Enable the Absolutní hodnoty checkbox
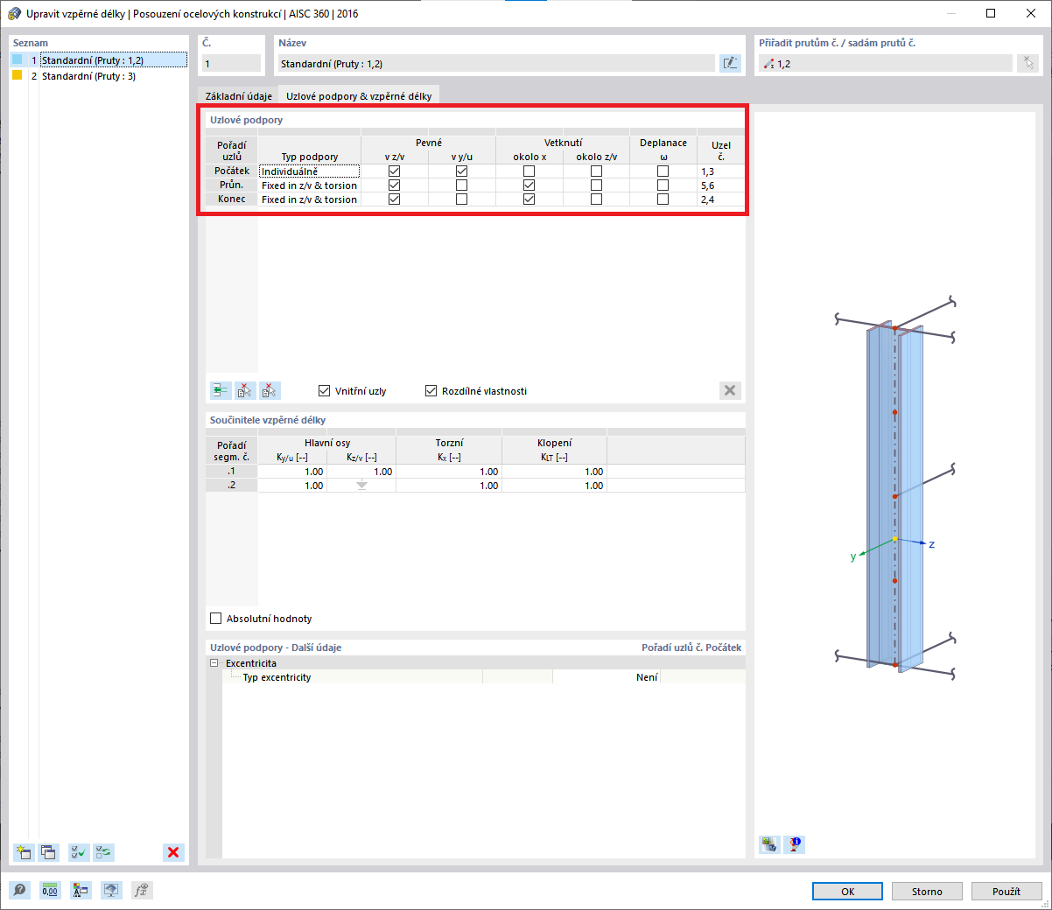 215,618
